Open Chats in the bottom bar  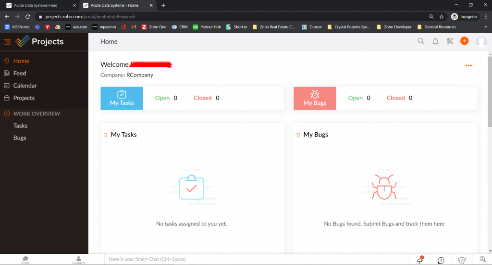(x=25, y=260)
